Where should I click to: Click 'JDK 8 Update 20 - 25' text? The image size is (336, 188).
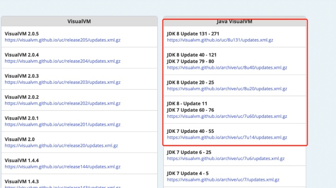(190, 82)
